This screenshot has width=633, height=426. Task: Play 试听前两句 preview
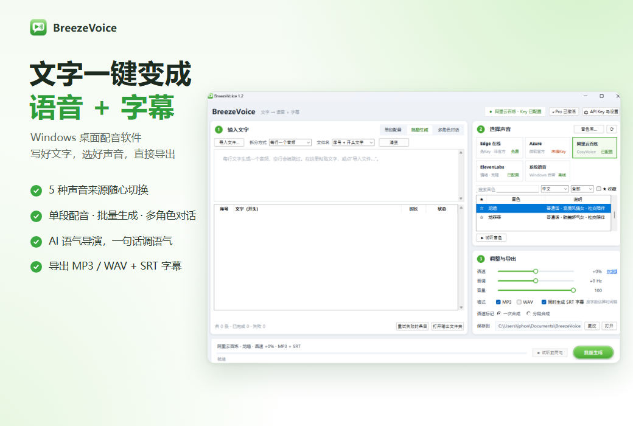[x=550, y=353]
